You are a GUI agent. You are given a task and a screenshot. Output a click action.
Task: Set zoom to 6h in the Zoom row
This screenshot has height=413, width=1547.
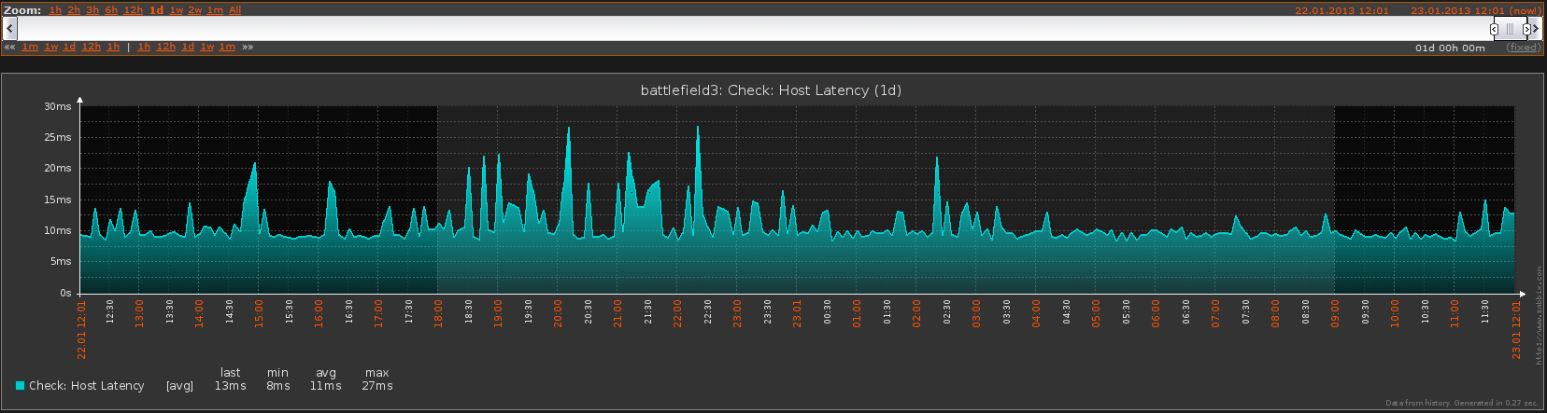coord(111,10)
